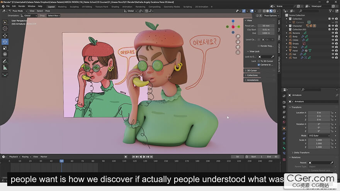340x191 pixels.
Task: Hide the Banana object in viewport
Action: tap(333, 33)
